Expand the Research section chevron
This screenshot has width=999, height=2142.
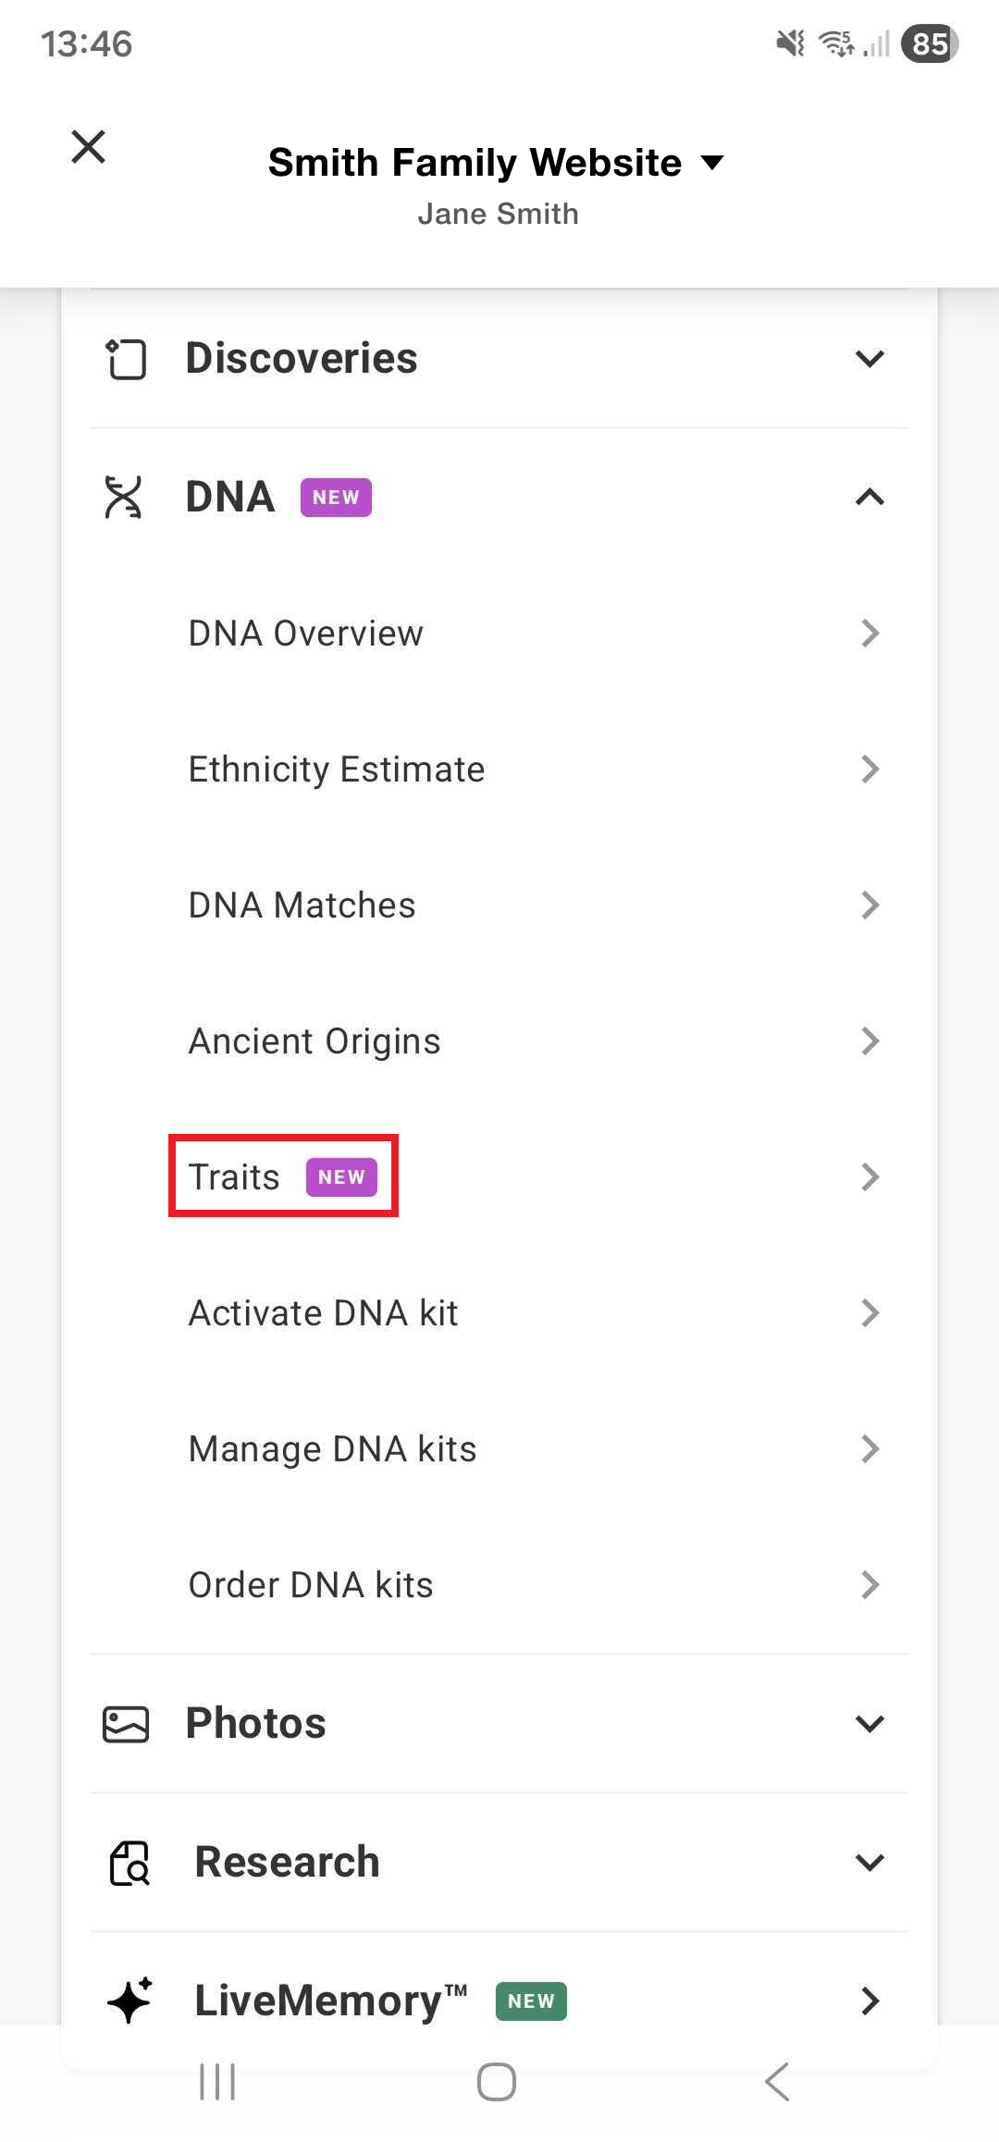(x=869, y=1863)
